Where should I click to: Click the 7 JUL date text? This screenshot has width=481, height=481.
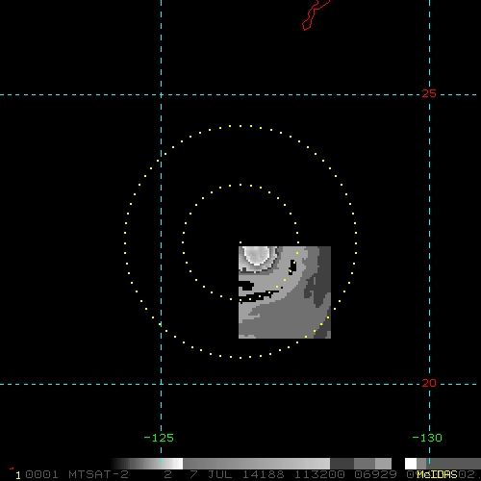tap(211, 474)
